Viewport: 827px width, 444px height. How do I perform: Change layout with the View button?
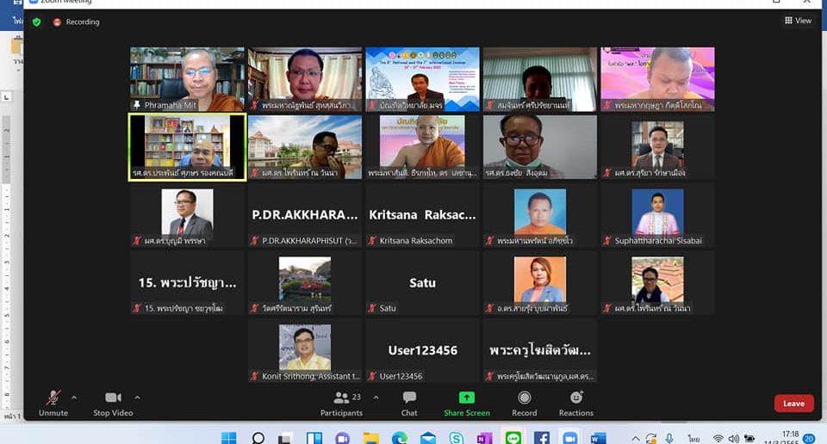click(798, 21)
